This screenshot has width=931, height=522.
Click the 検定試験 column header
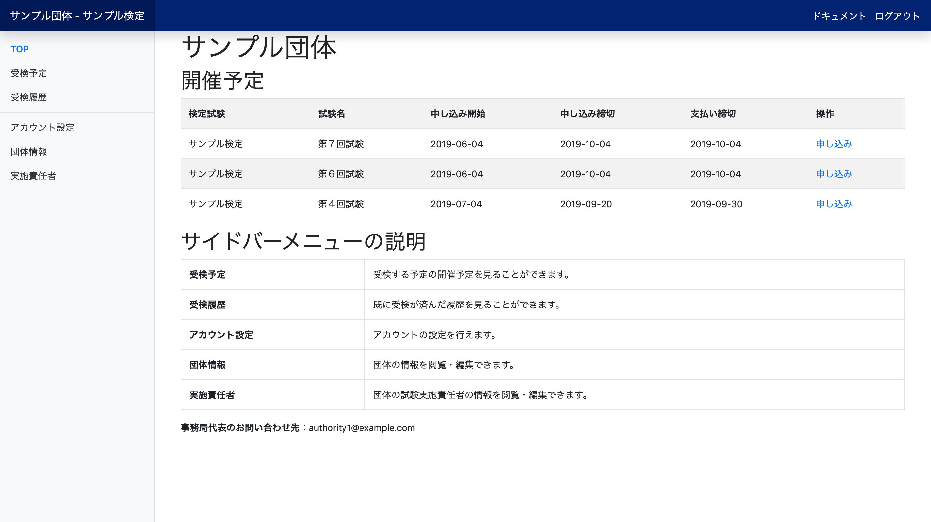(x=207, y=114)
